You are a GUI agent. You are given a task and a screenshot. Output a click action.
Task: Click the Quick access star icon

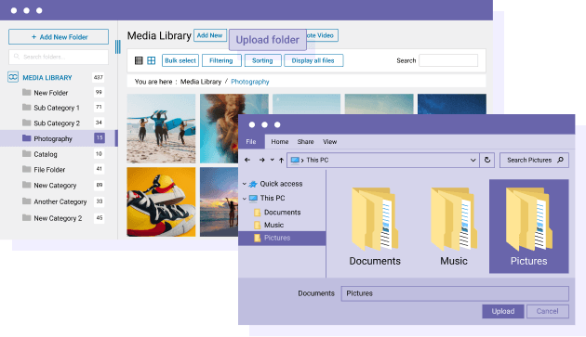point(253,184)
